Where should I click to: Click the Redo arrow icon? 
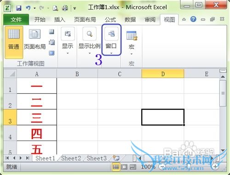coord(41,8)
